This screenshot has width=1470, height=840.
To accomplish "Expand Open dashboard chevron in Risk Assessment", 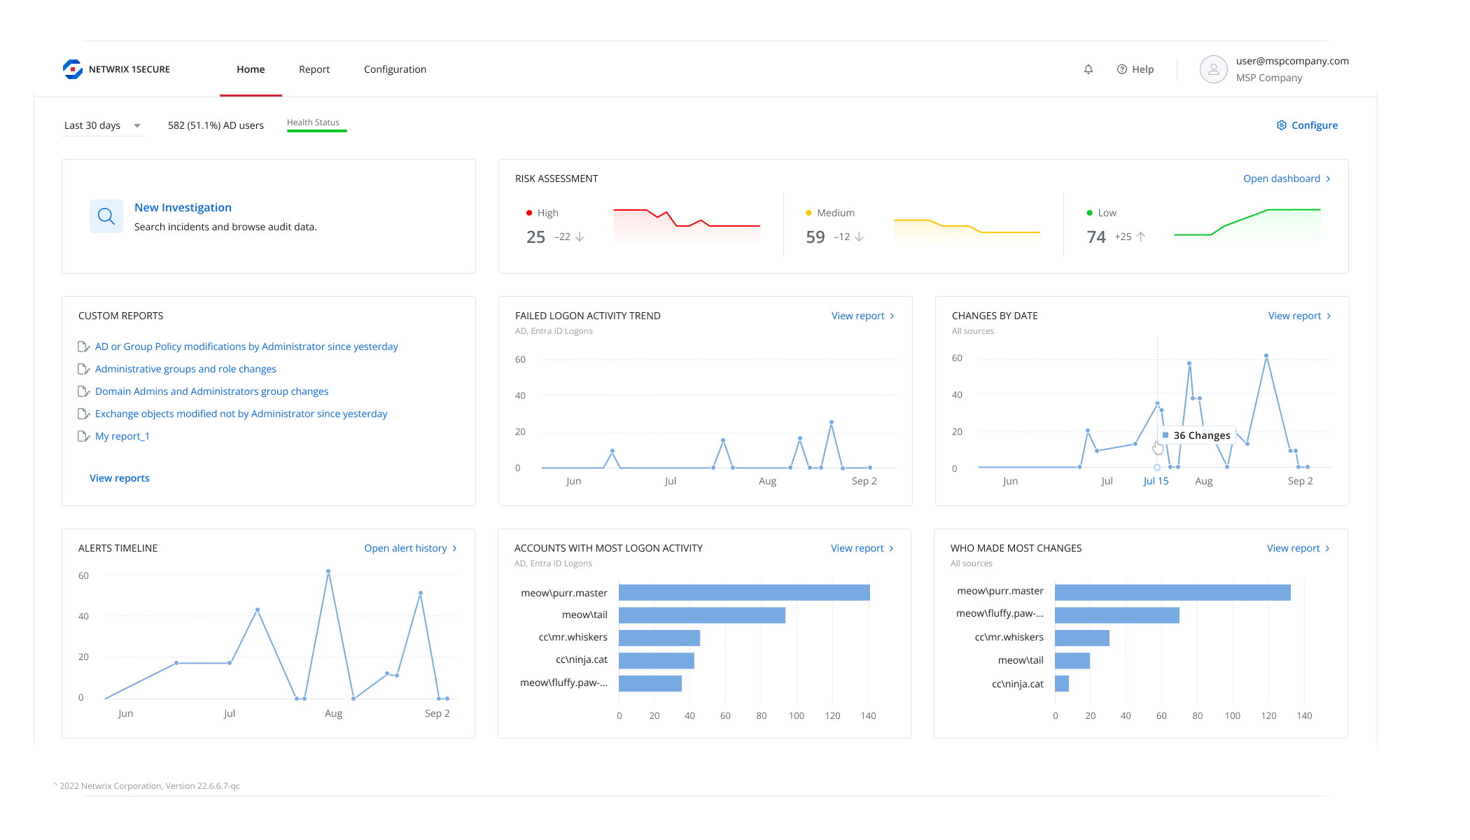I will click(x=1328, y=178).
